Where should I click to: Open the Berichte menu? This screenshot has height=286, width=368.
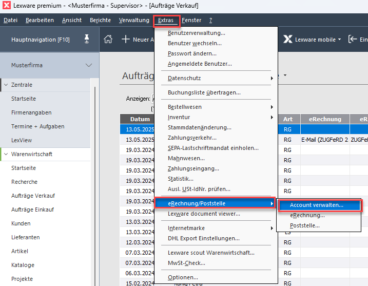point(100,20)
